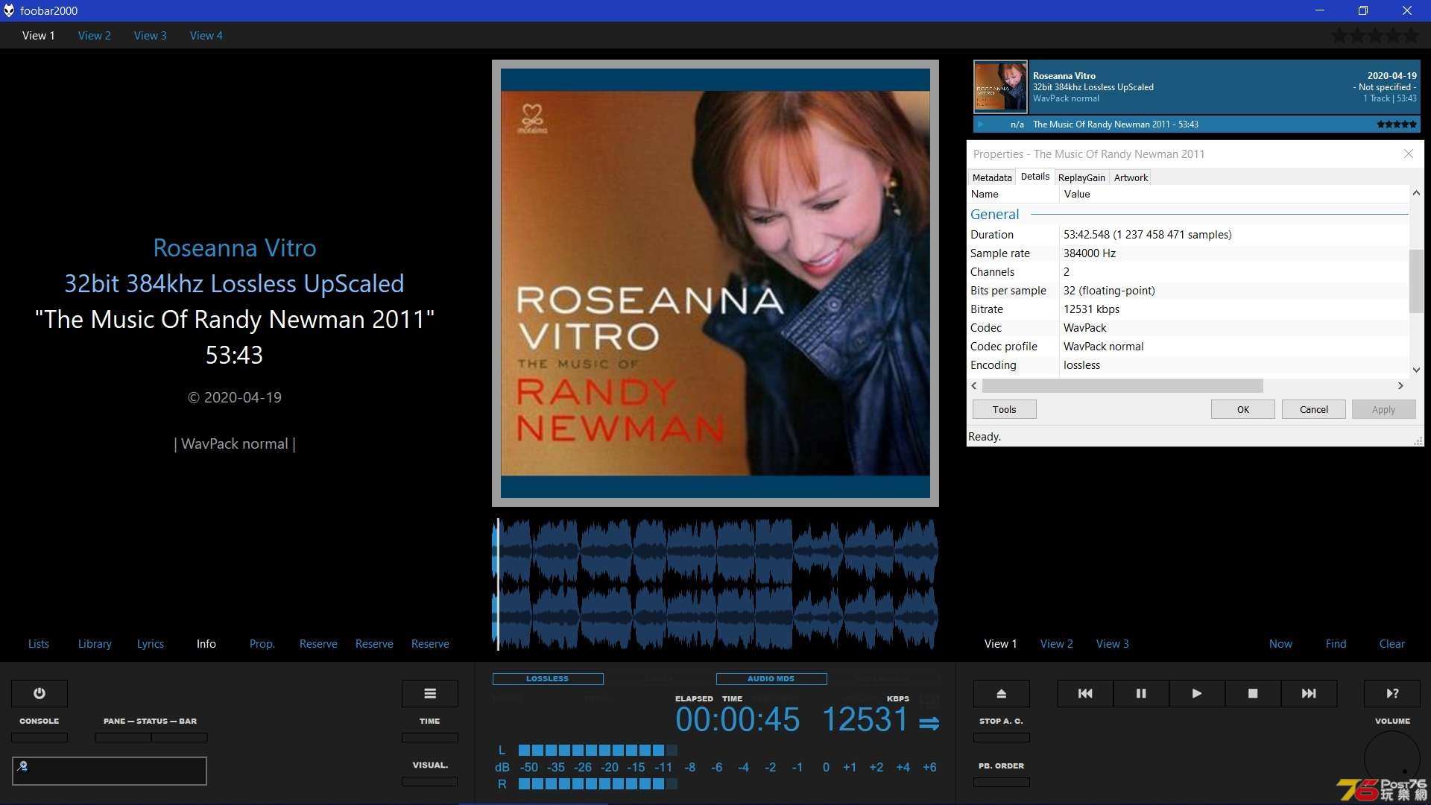Image resolution: width=1431 pixels, height=805 pixels.
Task: Open the ReplayGain tab in Properties
Action: coord(1081,177)
